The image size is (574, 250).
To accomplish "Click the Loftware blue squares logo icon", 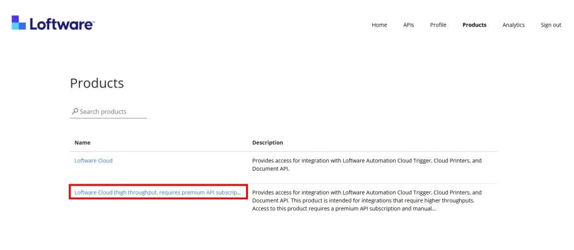I will click(x=19, y=22).
